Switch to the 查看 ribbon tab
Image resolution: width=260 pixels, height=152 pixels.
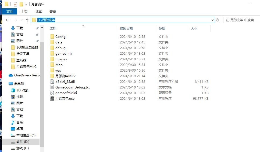[52, 12]
